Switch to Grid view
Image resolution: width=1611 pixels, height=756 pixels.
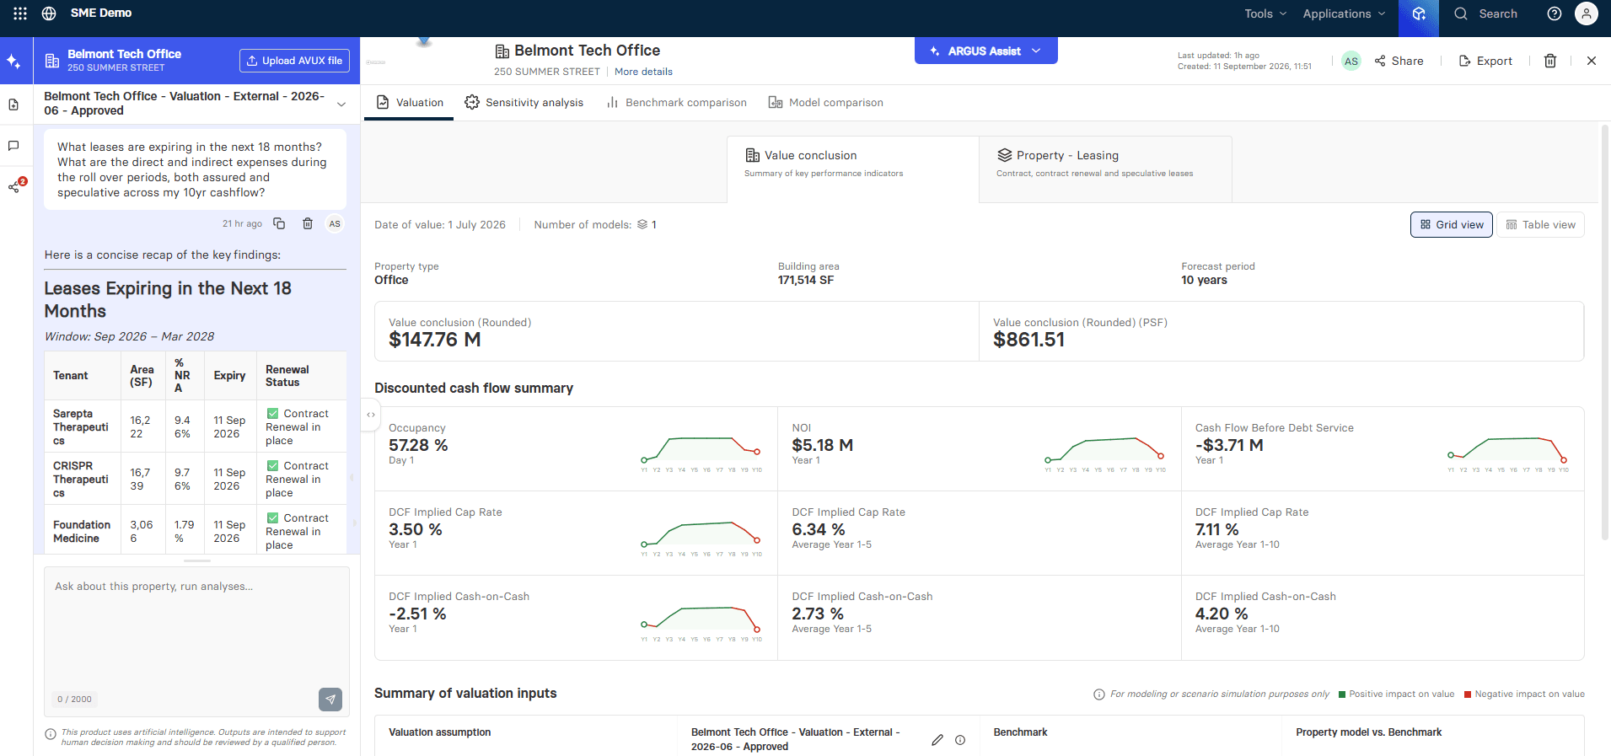pyautogui.click(x=1452, y=225)
